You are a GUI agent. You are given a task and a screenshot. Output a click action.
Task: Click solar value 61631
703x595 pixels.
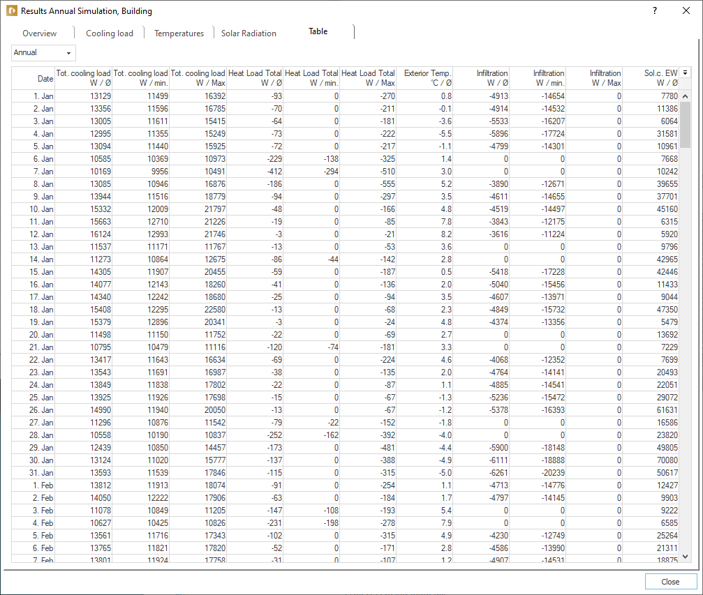(x=651, y=410)
